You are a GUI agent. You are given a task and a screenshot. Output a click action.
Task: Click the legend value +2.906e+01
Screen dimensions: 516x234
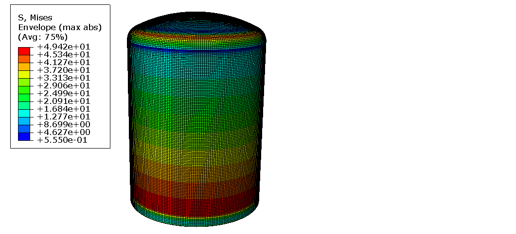click(x=64, y=86)
